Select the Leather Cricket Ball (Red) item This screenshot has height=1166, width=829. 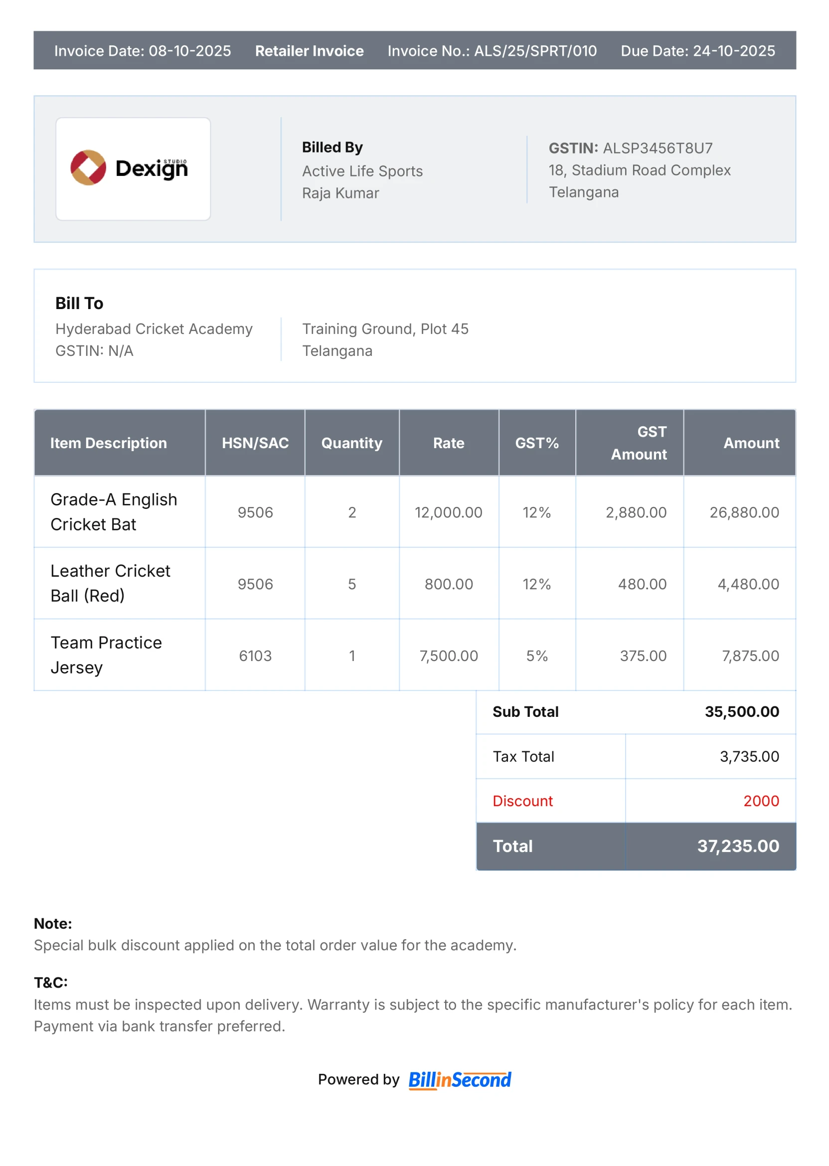110,583
